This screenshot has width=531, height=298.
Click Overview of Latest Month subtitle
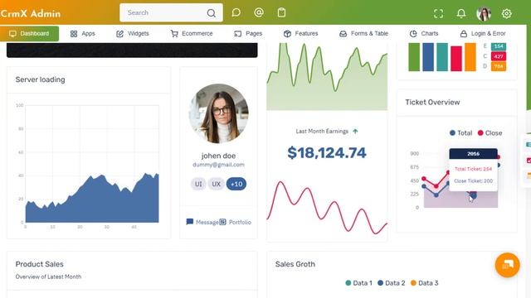click(48, 276)
